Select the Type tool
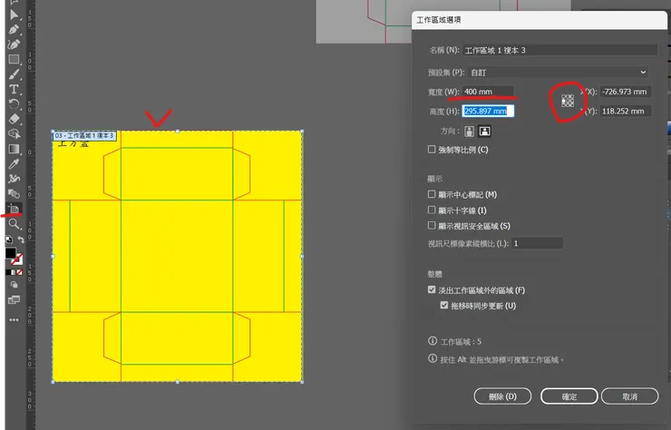This screenshot has height=430, width=671. [14, 90]
